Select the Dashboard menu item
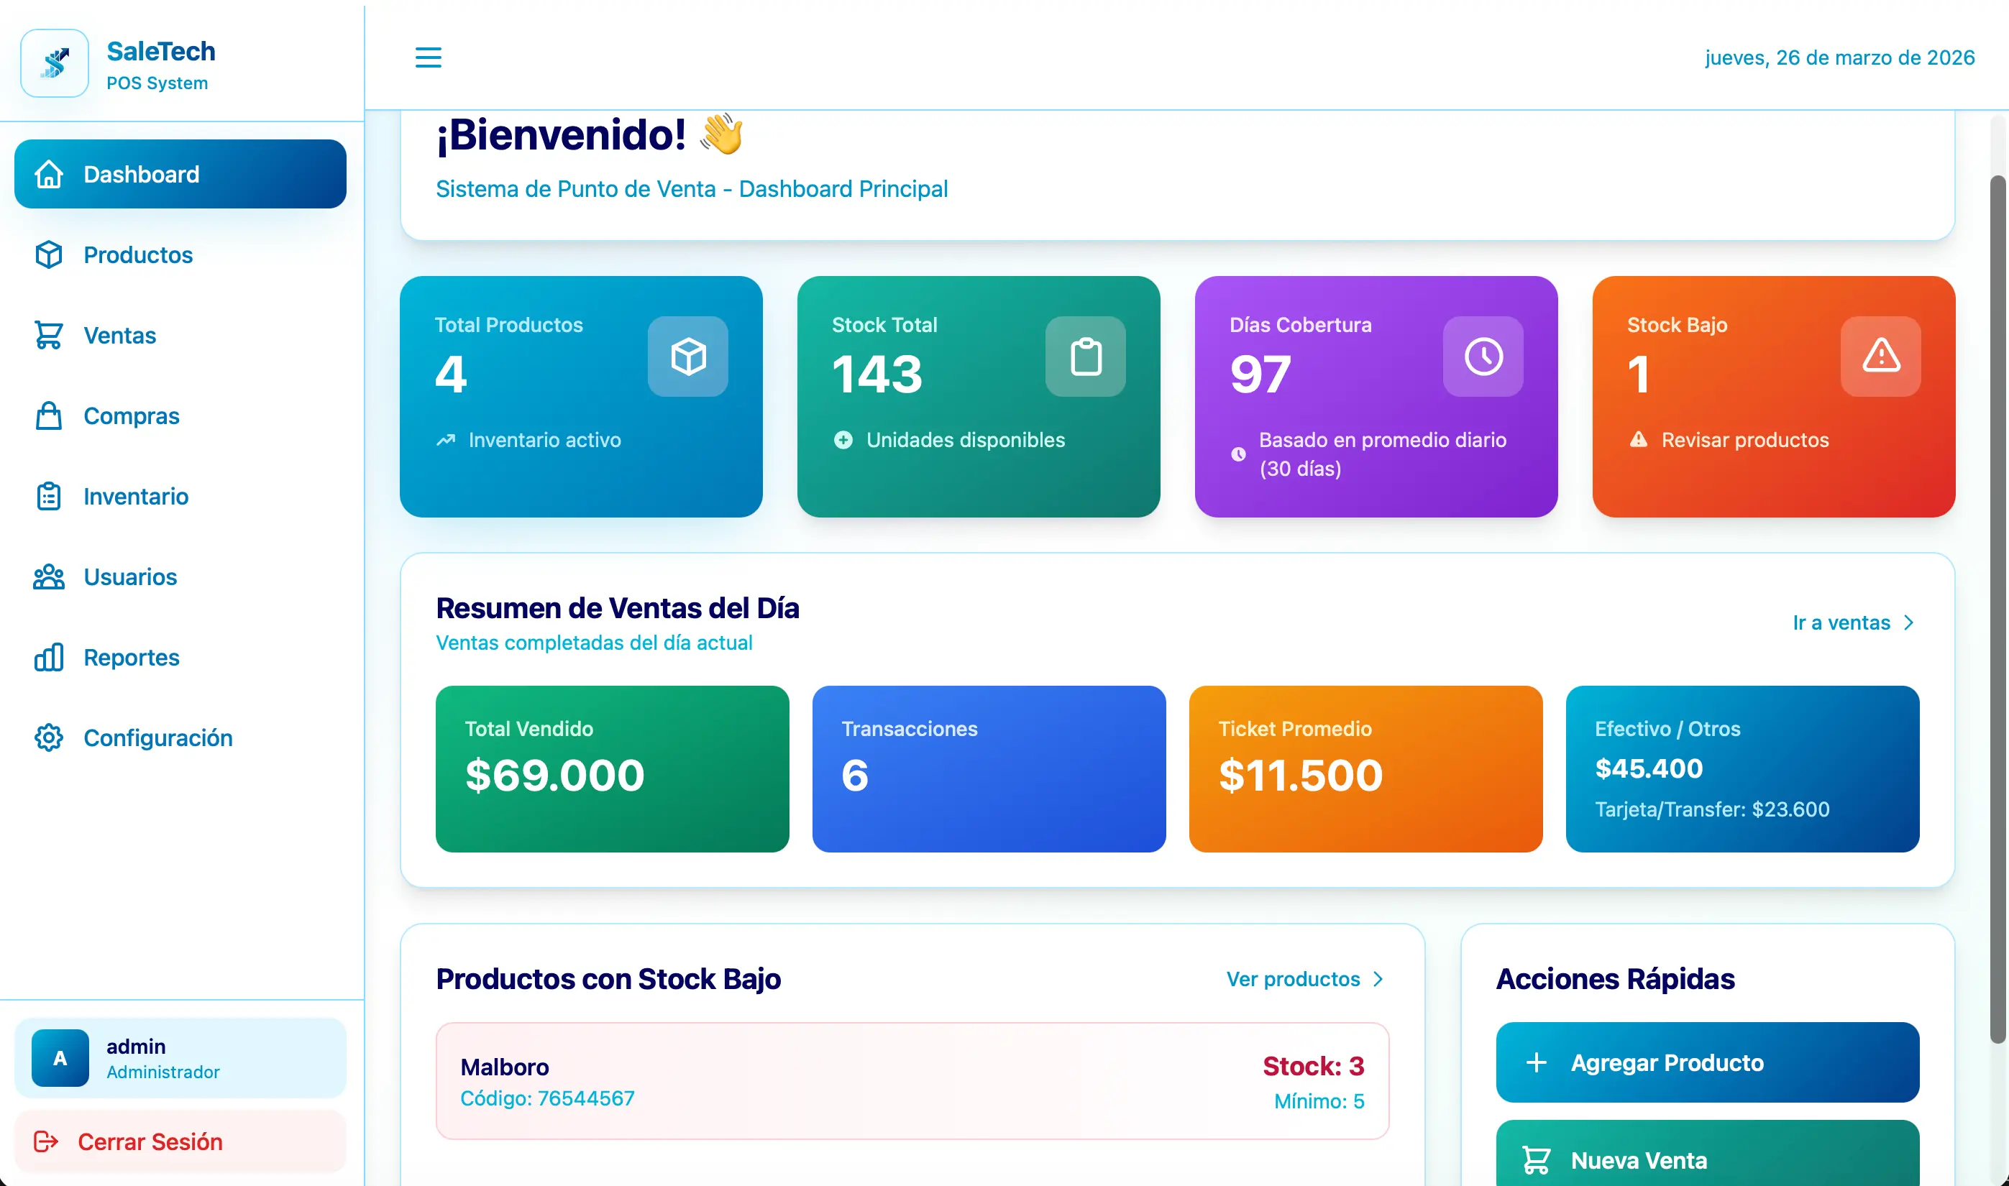 (142, 174)
